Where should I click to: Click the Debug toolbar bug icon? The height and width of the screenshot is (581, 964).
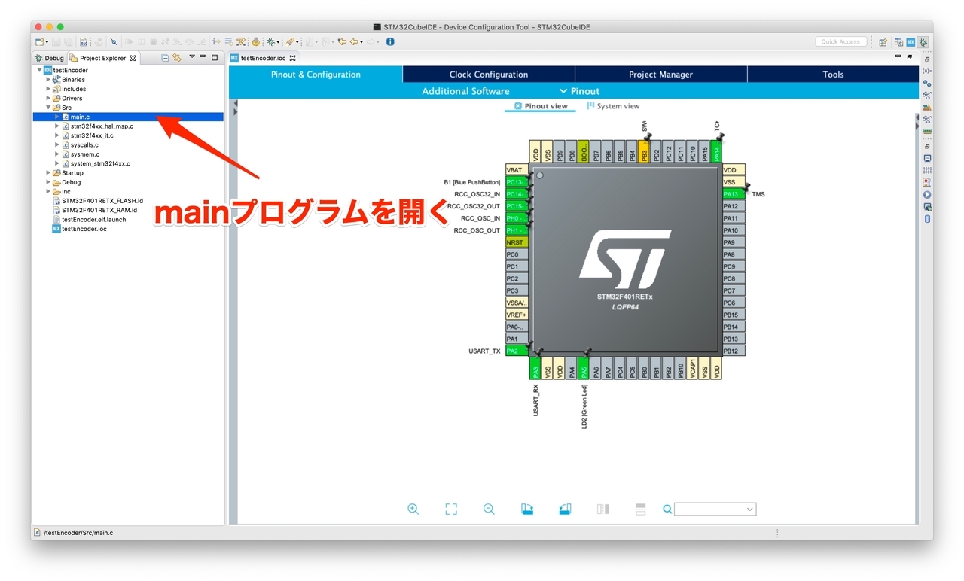tap(271, 42)
